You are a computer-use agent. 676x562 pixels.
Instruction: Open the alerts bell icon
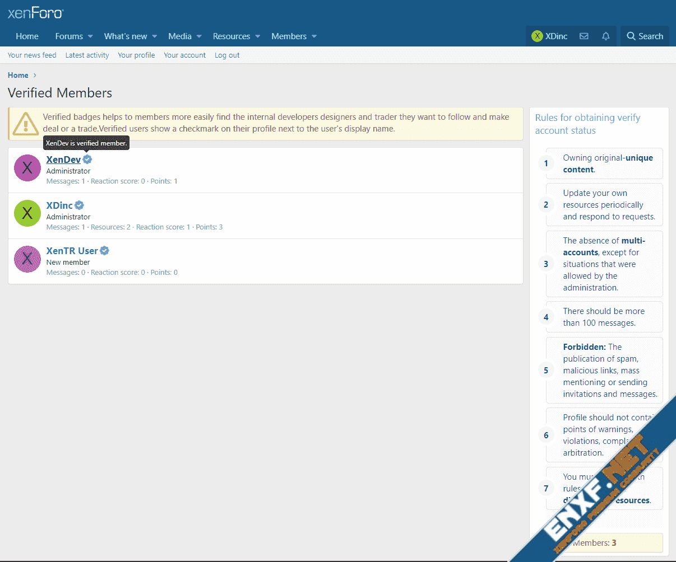605,36
